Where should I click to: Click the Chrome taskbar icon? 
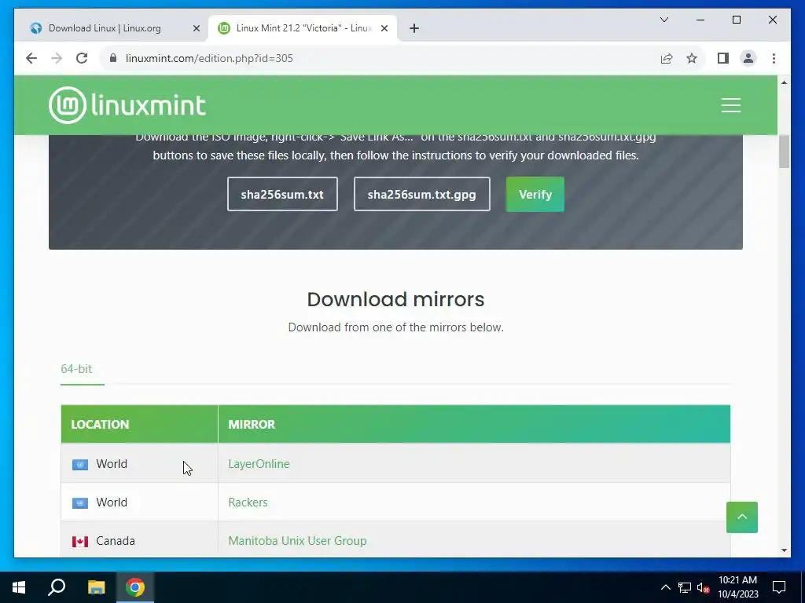click(135, 587)
